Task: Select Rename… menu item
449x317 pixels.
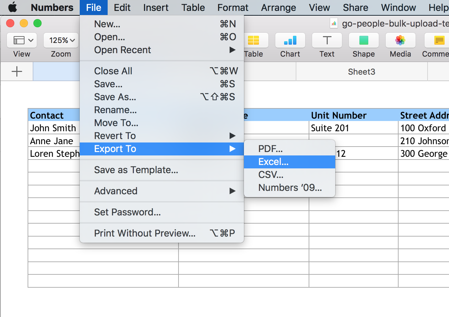Action: pos(162,110)
